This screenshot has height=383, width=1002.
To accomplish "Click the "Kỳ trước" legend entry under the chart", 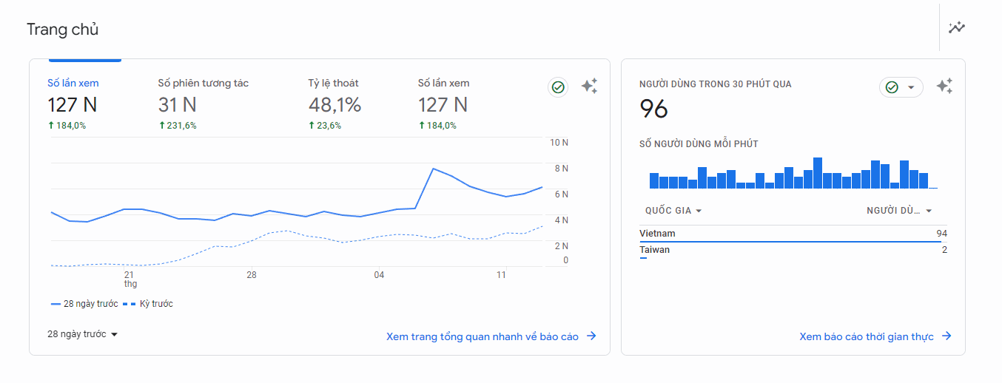I will [x=148, y=304].
